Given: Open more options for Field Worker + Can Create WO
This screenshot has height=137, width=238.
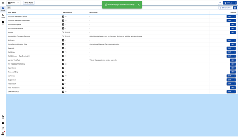Looking at the screenshot, I should click(234, 56).
